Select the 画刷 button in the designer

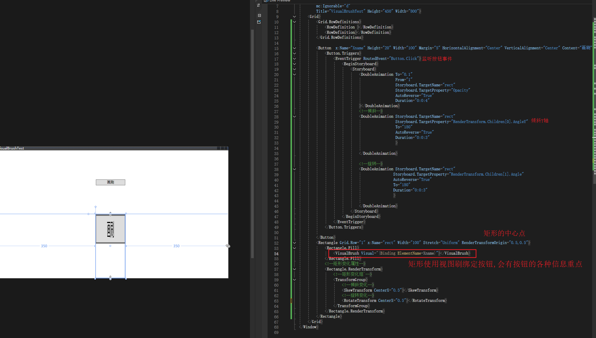point(110,182)
